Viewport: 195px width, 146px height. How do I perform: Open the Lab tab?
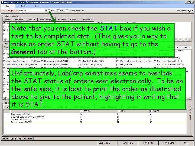(8, 6)
